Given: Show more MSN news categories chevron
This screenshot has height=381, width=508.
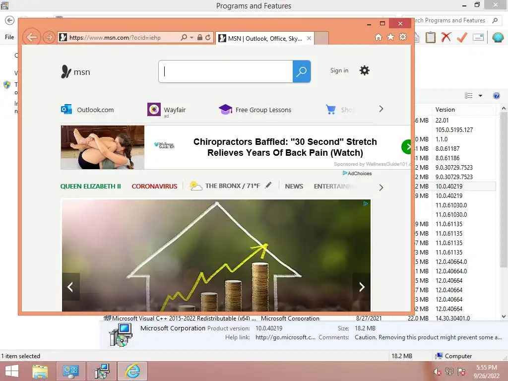Looking at the screenshot, I should tap(381, 188).
